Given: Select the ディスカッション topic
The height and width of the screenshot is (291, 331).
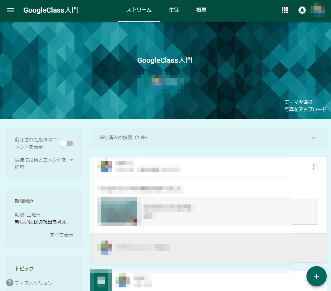Looking at the screenshot, I should 34,283.
